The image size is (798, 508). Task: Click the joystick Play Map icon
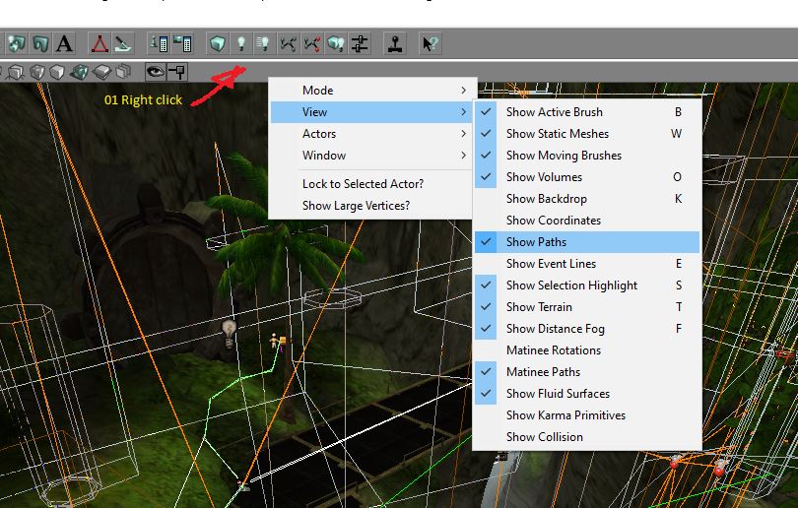coord(394,43)
